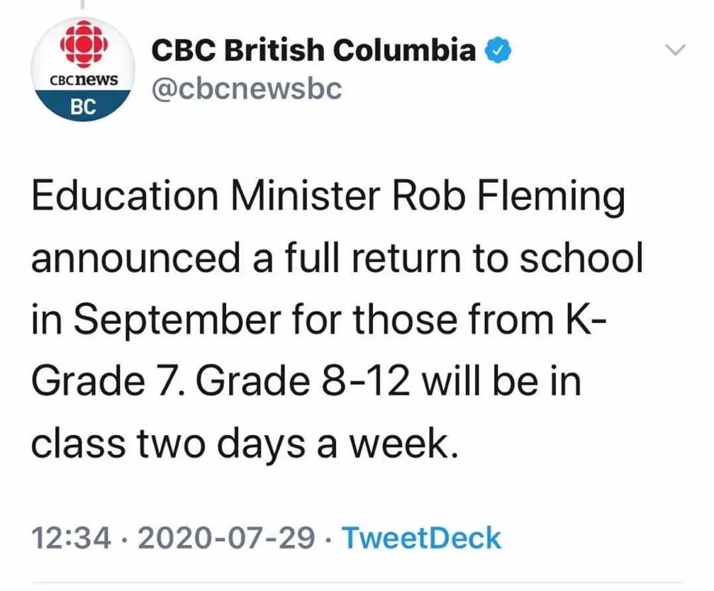Click the word September in tweet
The height and width of the screenshot is (591, 714).
point(177,320)
